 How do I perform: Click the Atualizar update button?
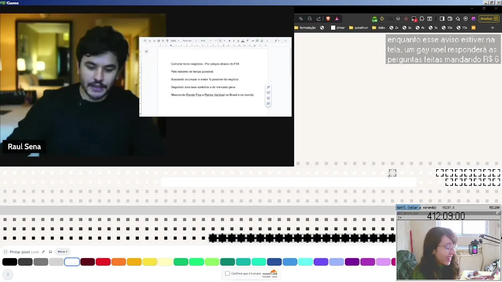click(489, 18)
